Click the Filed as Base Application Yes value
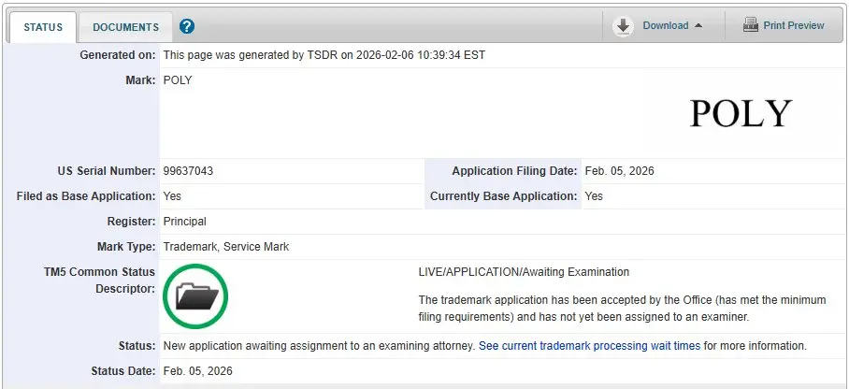The width and height of the screenshot is (849, 389). [x=172, y=196]
